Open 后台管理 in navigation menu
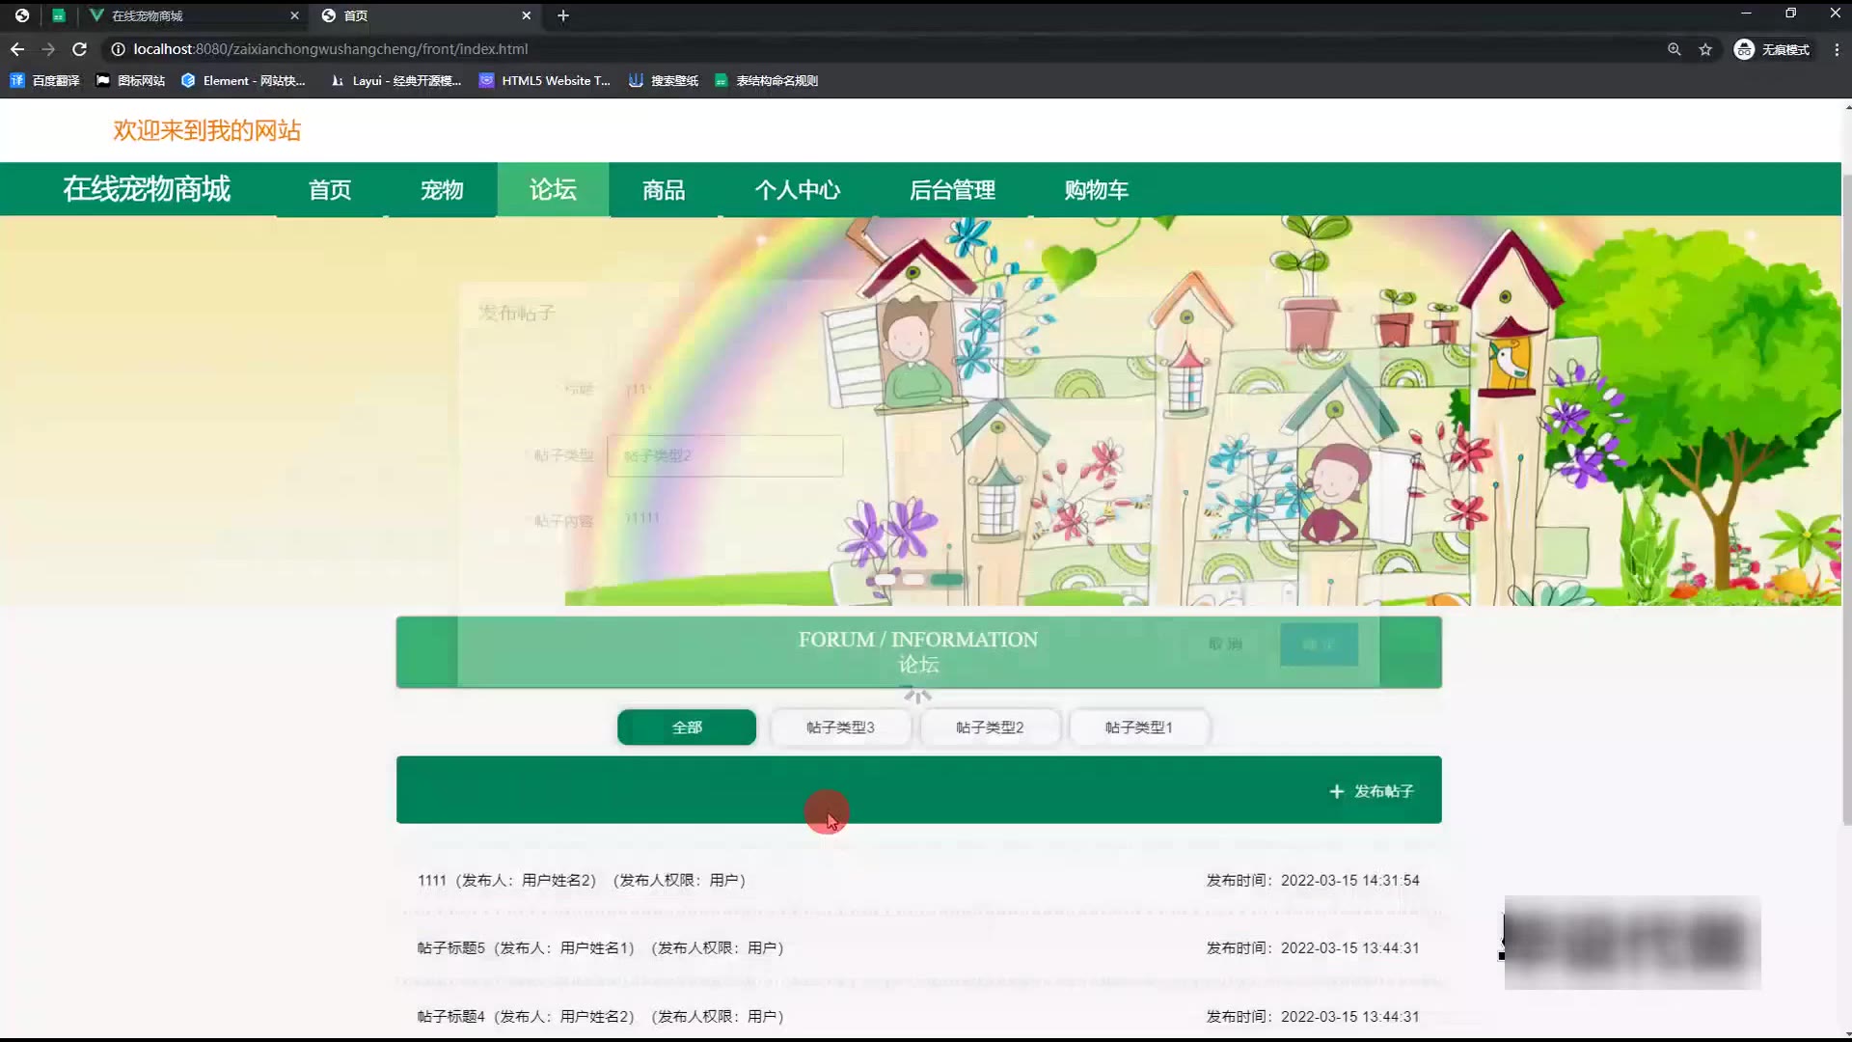The width and height of the screenshot is (1852, 1042). tap(952, 190)
